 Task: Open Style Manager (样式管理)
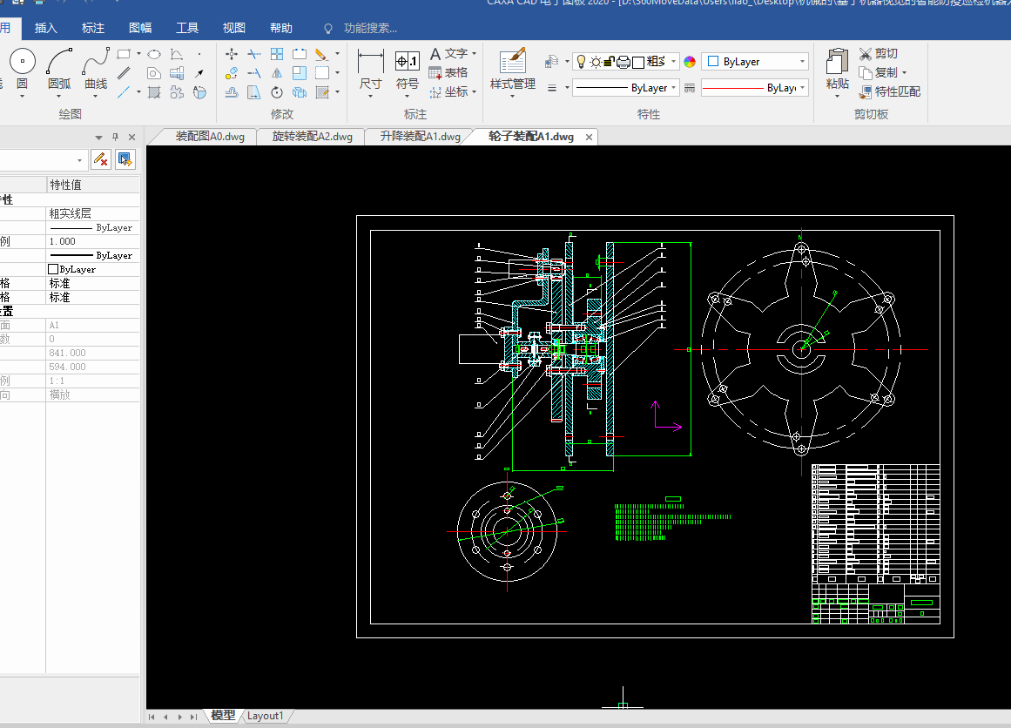pyautogui.click(x=513, y=70)
